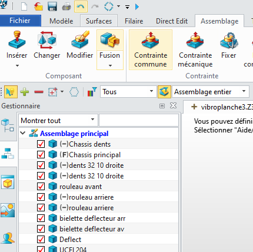Screen dimensions: 253x252
Task: Select the Deflect component
Action: point(70,240)
